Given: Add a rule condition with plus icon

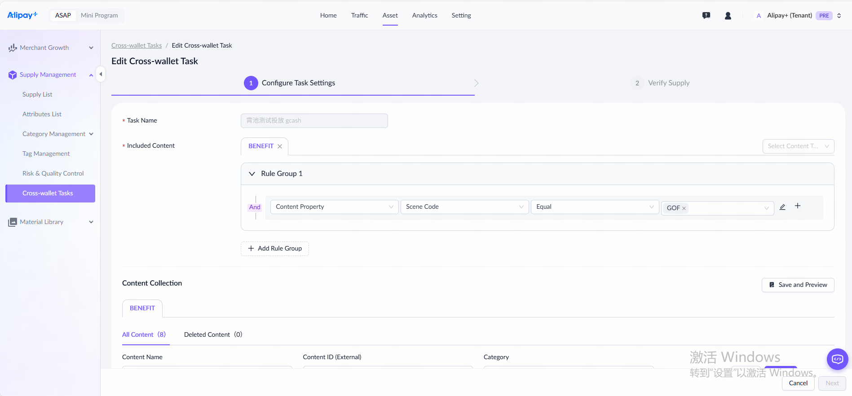Looking at the screenshot, I should click(798, 206).
